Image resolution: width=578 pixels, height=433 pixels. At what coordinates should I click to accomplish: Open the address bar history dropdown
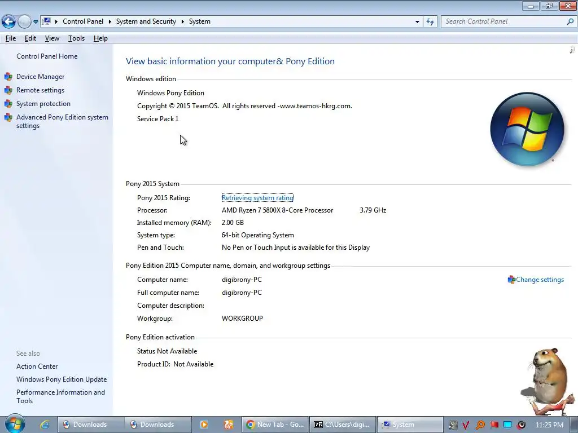coord(417,22)
